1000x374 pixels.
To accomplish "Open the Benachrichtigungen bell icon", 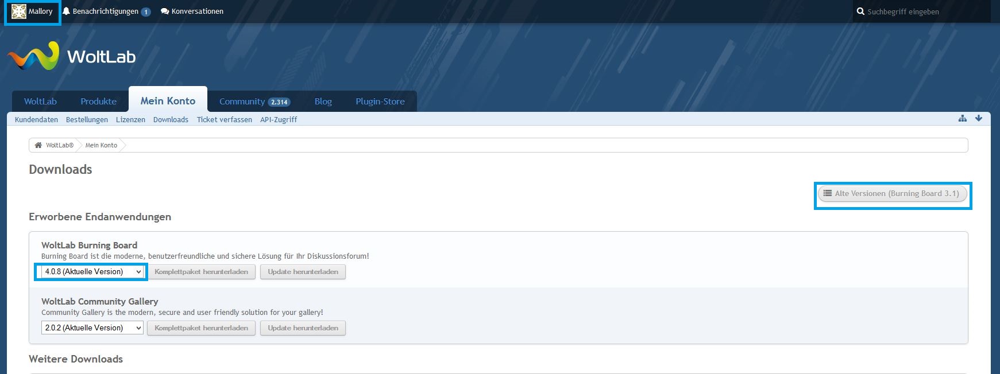I will 67,11.
